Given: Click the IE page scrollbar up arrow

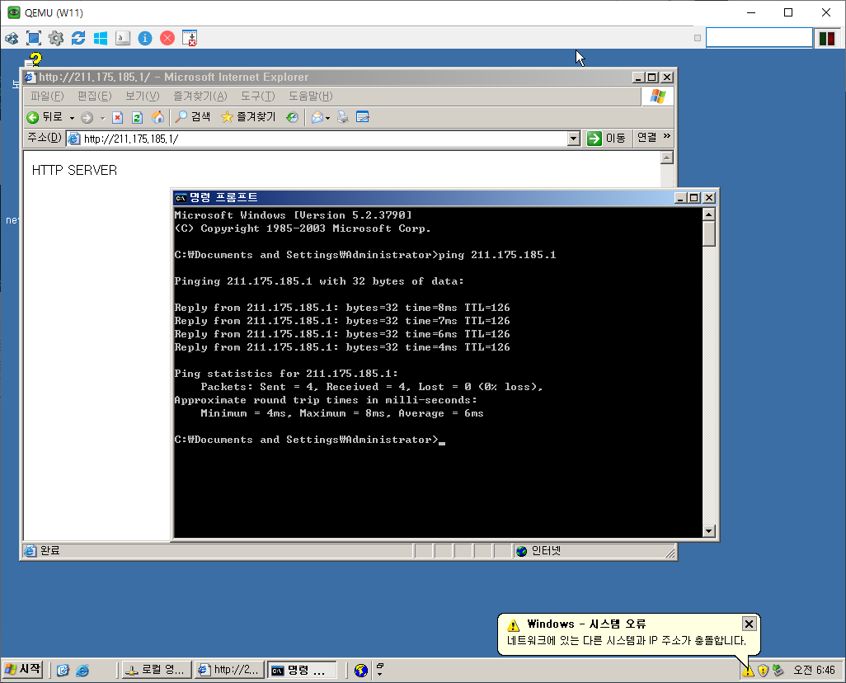Looking at the screenshot, I should click(x=667, y=158).
